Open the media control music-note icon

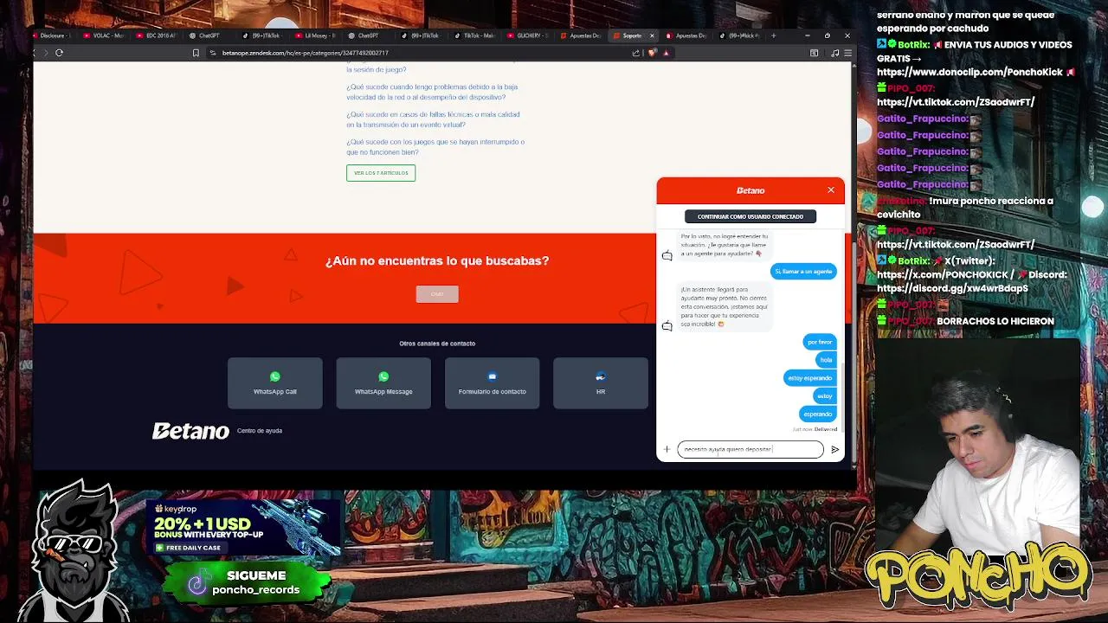834,53
